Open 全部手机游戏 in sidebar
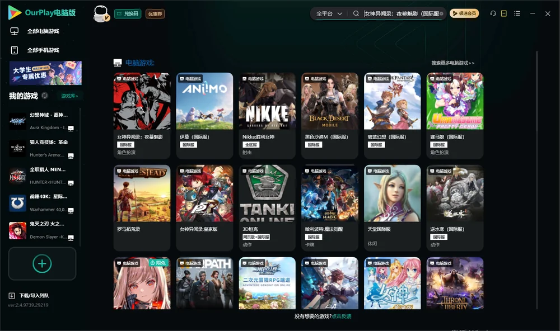Viewport: 560px width, 331px height. tap(43, 50)
